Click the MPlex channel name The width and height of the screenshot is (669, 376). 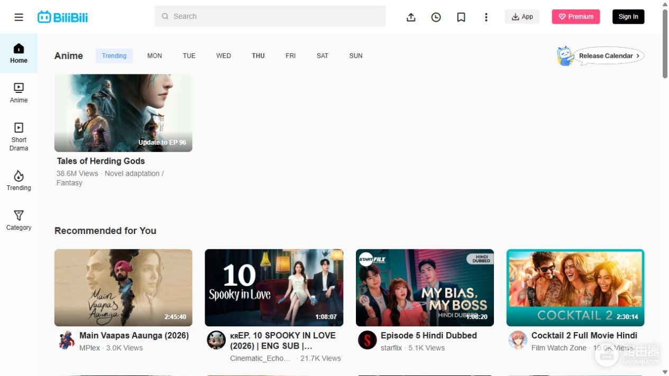[89, 348]
